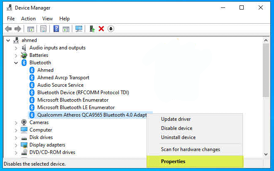Expand Audio inputs and outputs
This screenshot has height=171, width=274.
[x=16, y=48]
